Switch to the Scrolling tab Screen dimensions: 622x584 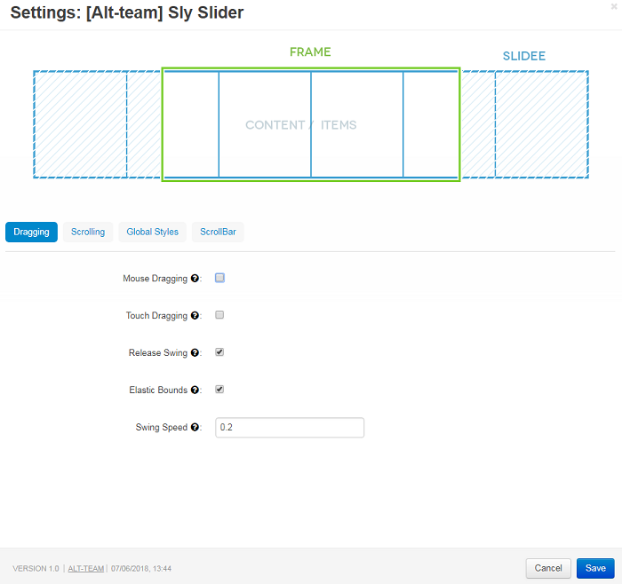88,232
